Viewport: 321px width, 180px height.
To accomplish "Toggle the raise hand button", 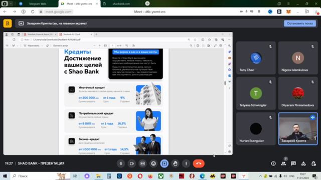I will (175, 163).
